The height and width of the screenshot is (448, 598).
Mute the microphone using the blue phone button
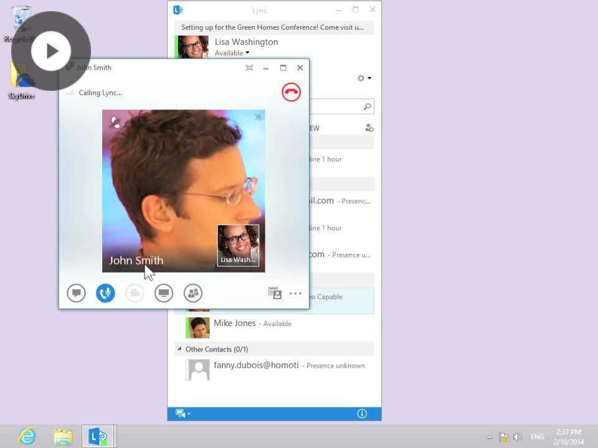click(105, 293)
